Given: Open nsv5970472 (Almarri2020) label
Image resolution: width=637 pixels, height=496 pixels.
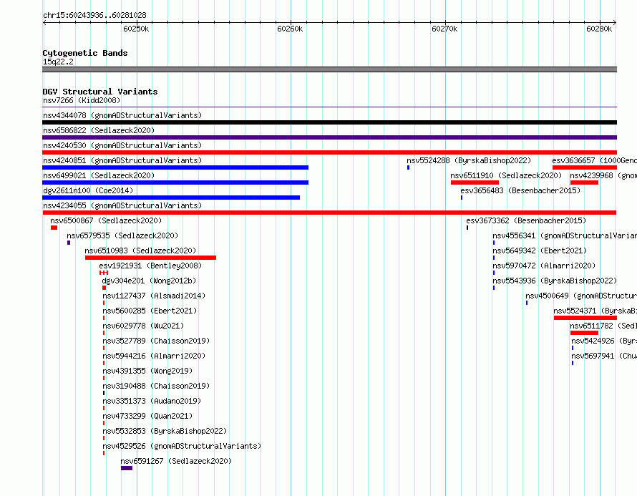Looking at the screenshot, I should point(544,266).
